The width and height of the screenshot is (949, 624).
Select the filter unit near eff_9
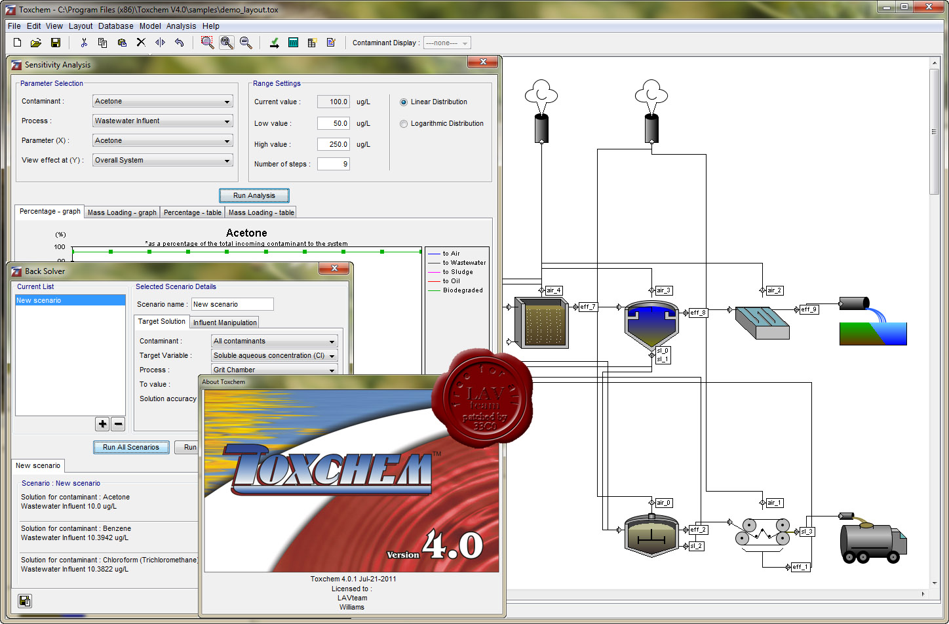click(x=762, y=322)
